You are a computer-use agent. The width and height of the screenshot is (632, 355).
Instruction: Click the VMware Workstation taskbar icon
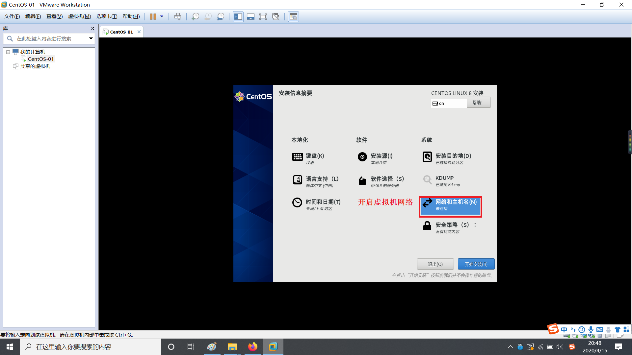(x=273, y=347)
